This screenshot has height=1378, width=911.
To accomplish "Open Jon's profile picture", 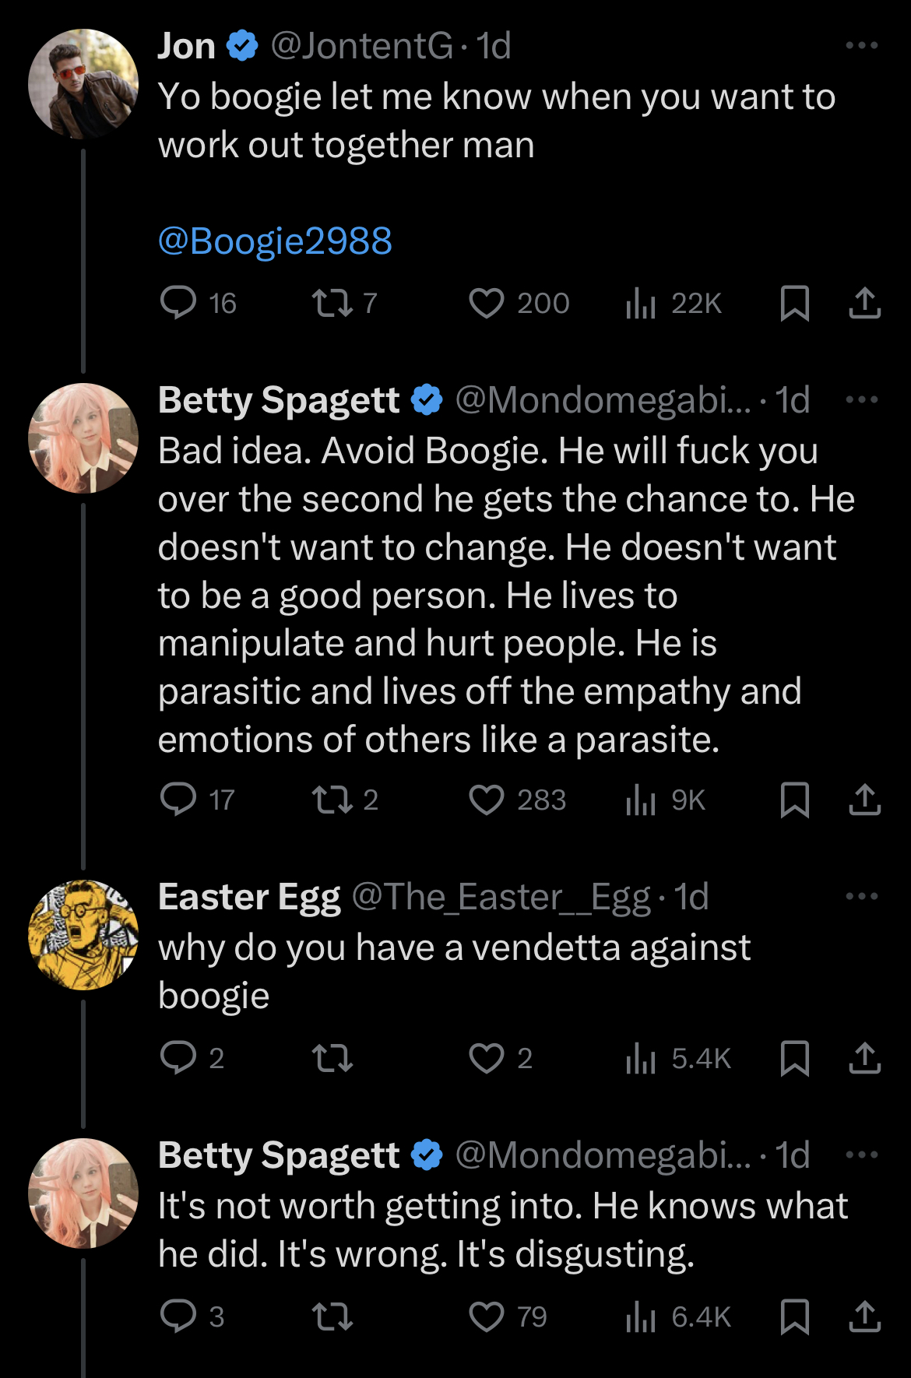I will click(x=83, y=84).
